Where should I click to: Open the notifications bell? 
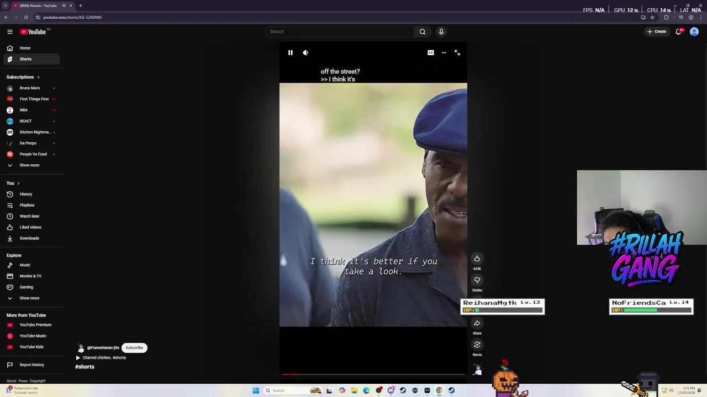coord(678,31)
